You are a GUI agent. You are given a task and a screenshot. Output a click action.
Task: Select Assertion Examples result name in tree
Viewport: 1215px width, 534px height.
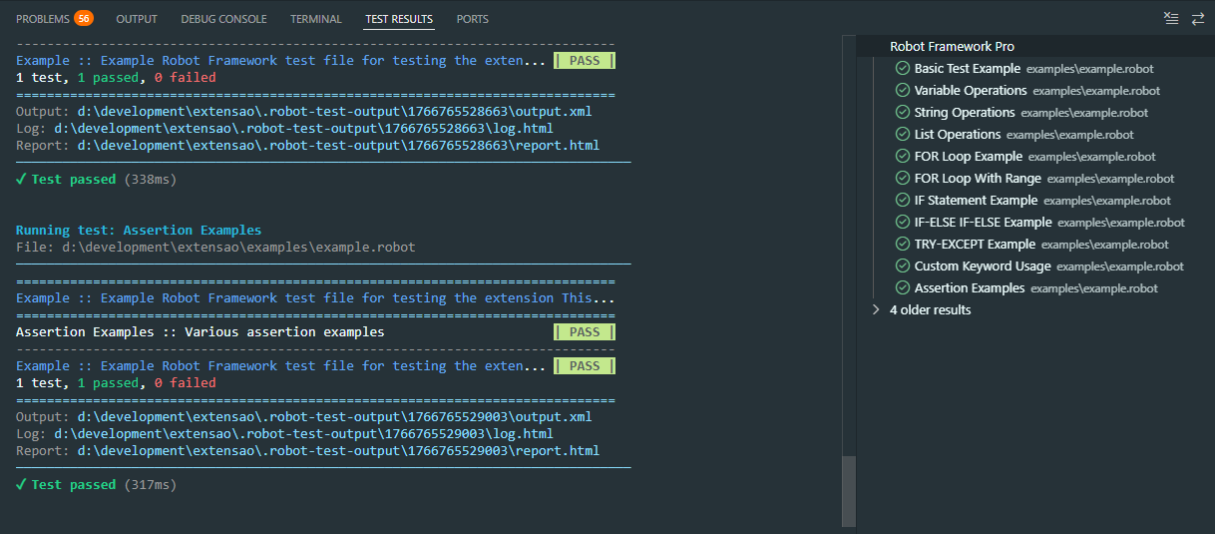pyautogui.click(x=970, y=288)
